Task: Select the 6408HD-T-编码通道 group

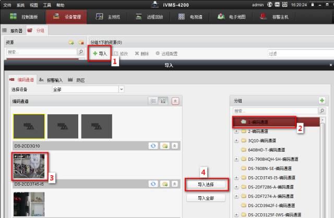Action: tap(267, 150)
